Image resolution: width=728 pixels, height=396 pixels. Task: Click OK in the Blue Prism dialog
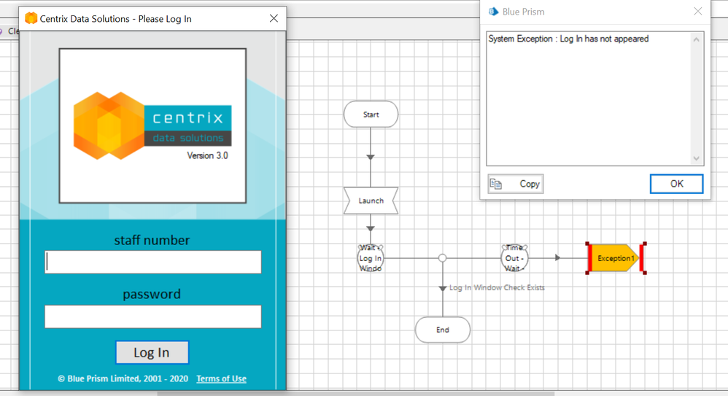tap(676, 184)
